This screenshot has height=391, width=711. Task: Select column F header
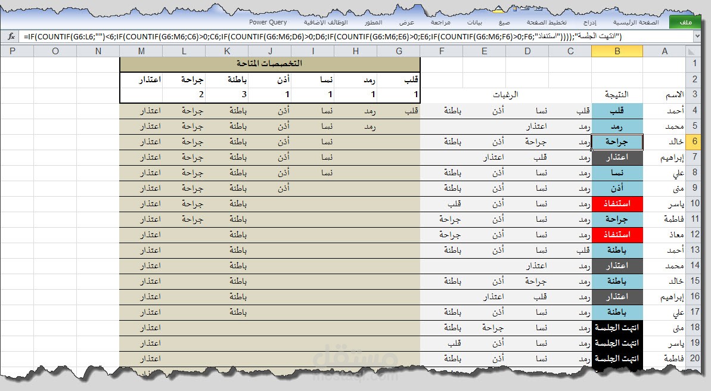click(x=442, y=51)
